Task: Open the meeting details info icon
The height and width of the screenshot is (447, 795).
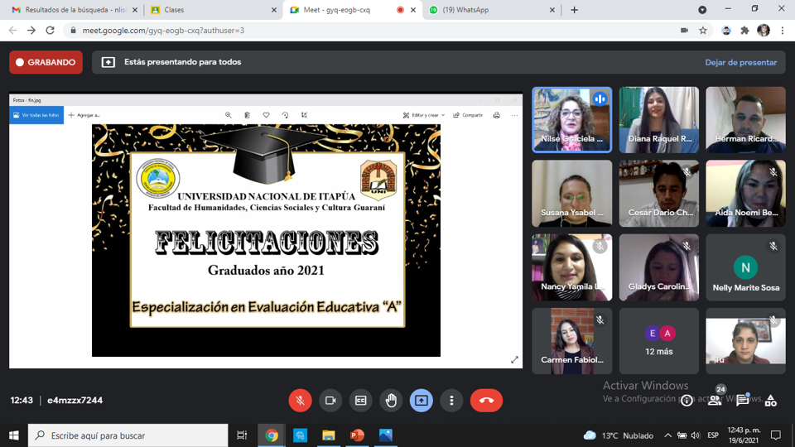Action: tap(687, 401)
